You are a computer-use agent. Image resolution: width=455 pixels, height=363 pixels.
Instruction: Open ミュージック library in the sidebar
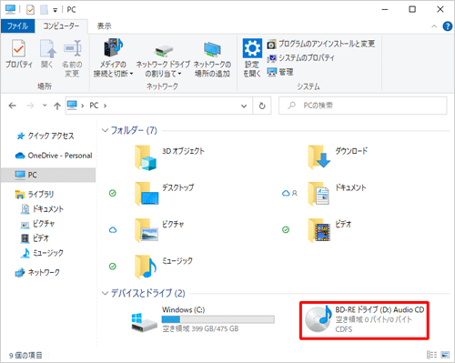point(42,253)
